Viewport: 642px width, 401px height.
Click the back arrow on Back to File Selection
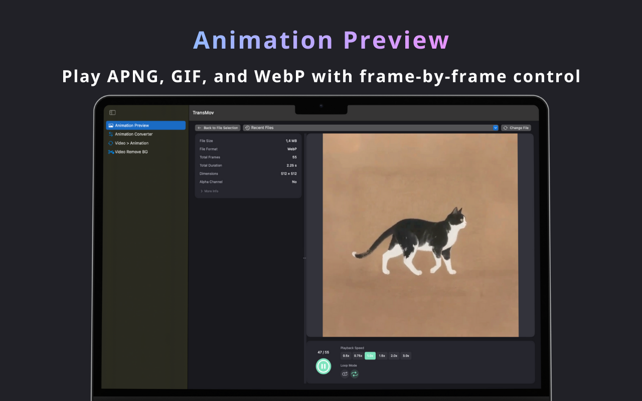[200, 127]
